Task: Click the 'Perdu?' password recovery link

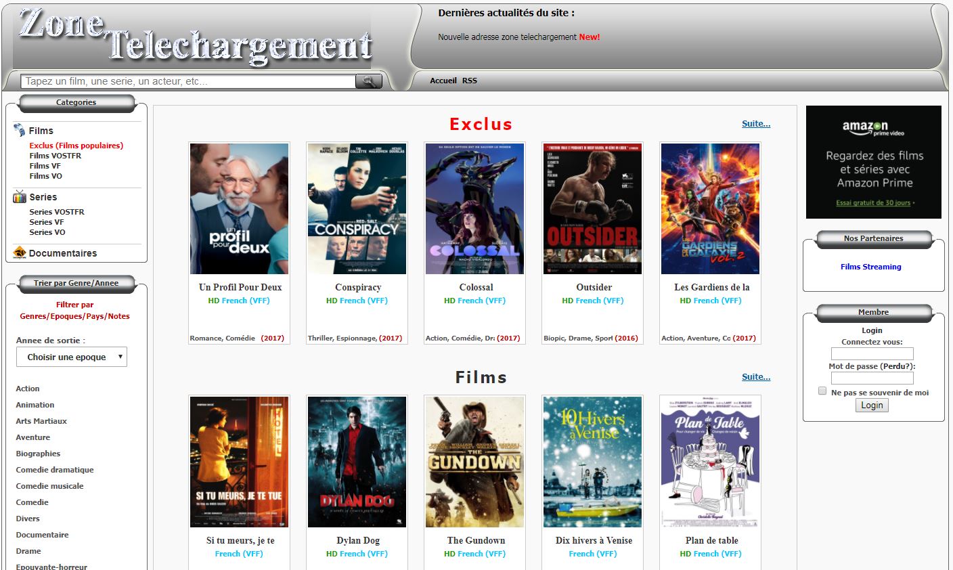Action: [x=897, y=366]
